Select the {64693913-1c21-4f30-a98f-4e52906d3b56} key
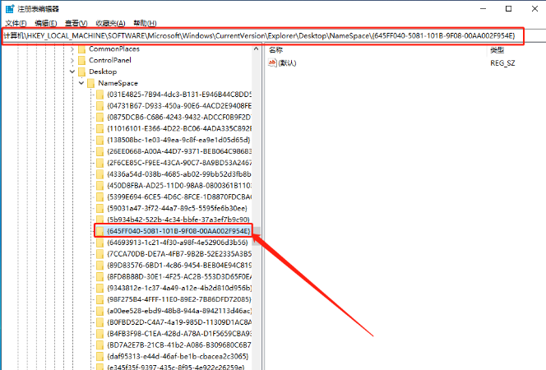Viewport: 546px width, 370px height. (x=178, y=243)
